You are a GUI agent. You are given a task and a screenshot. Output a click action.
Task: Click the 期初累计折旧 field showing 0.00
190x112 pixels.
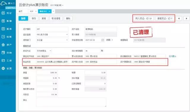coord(47,89)
